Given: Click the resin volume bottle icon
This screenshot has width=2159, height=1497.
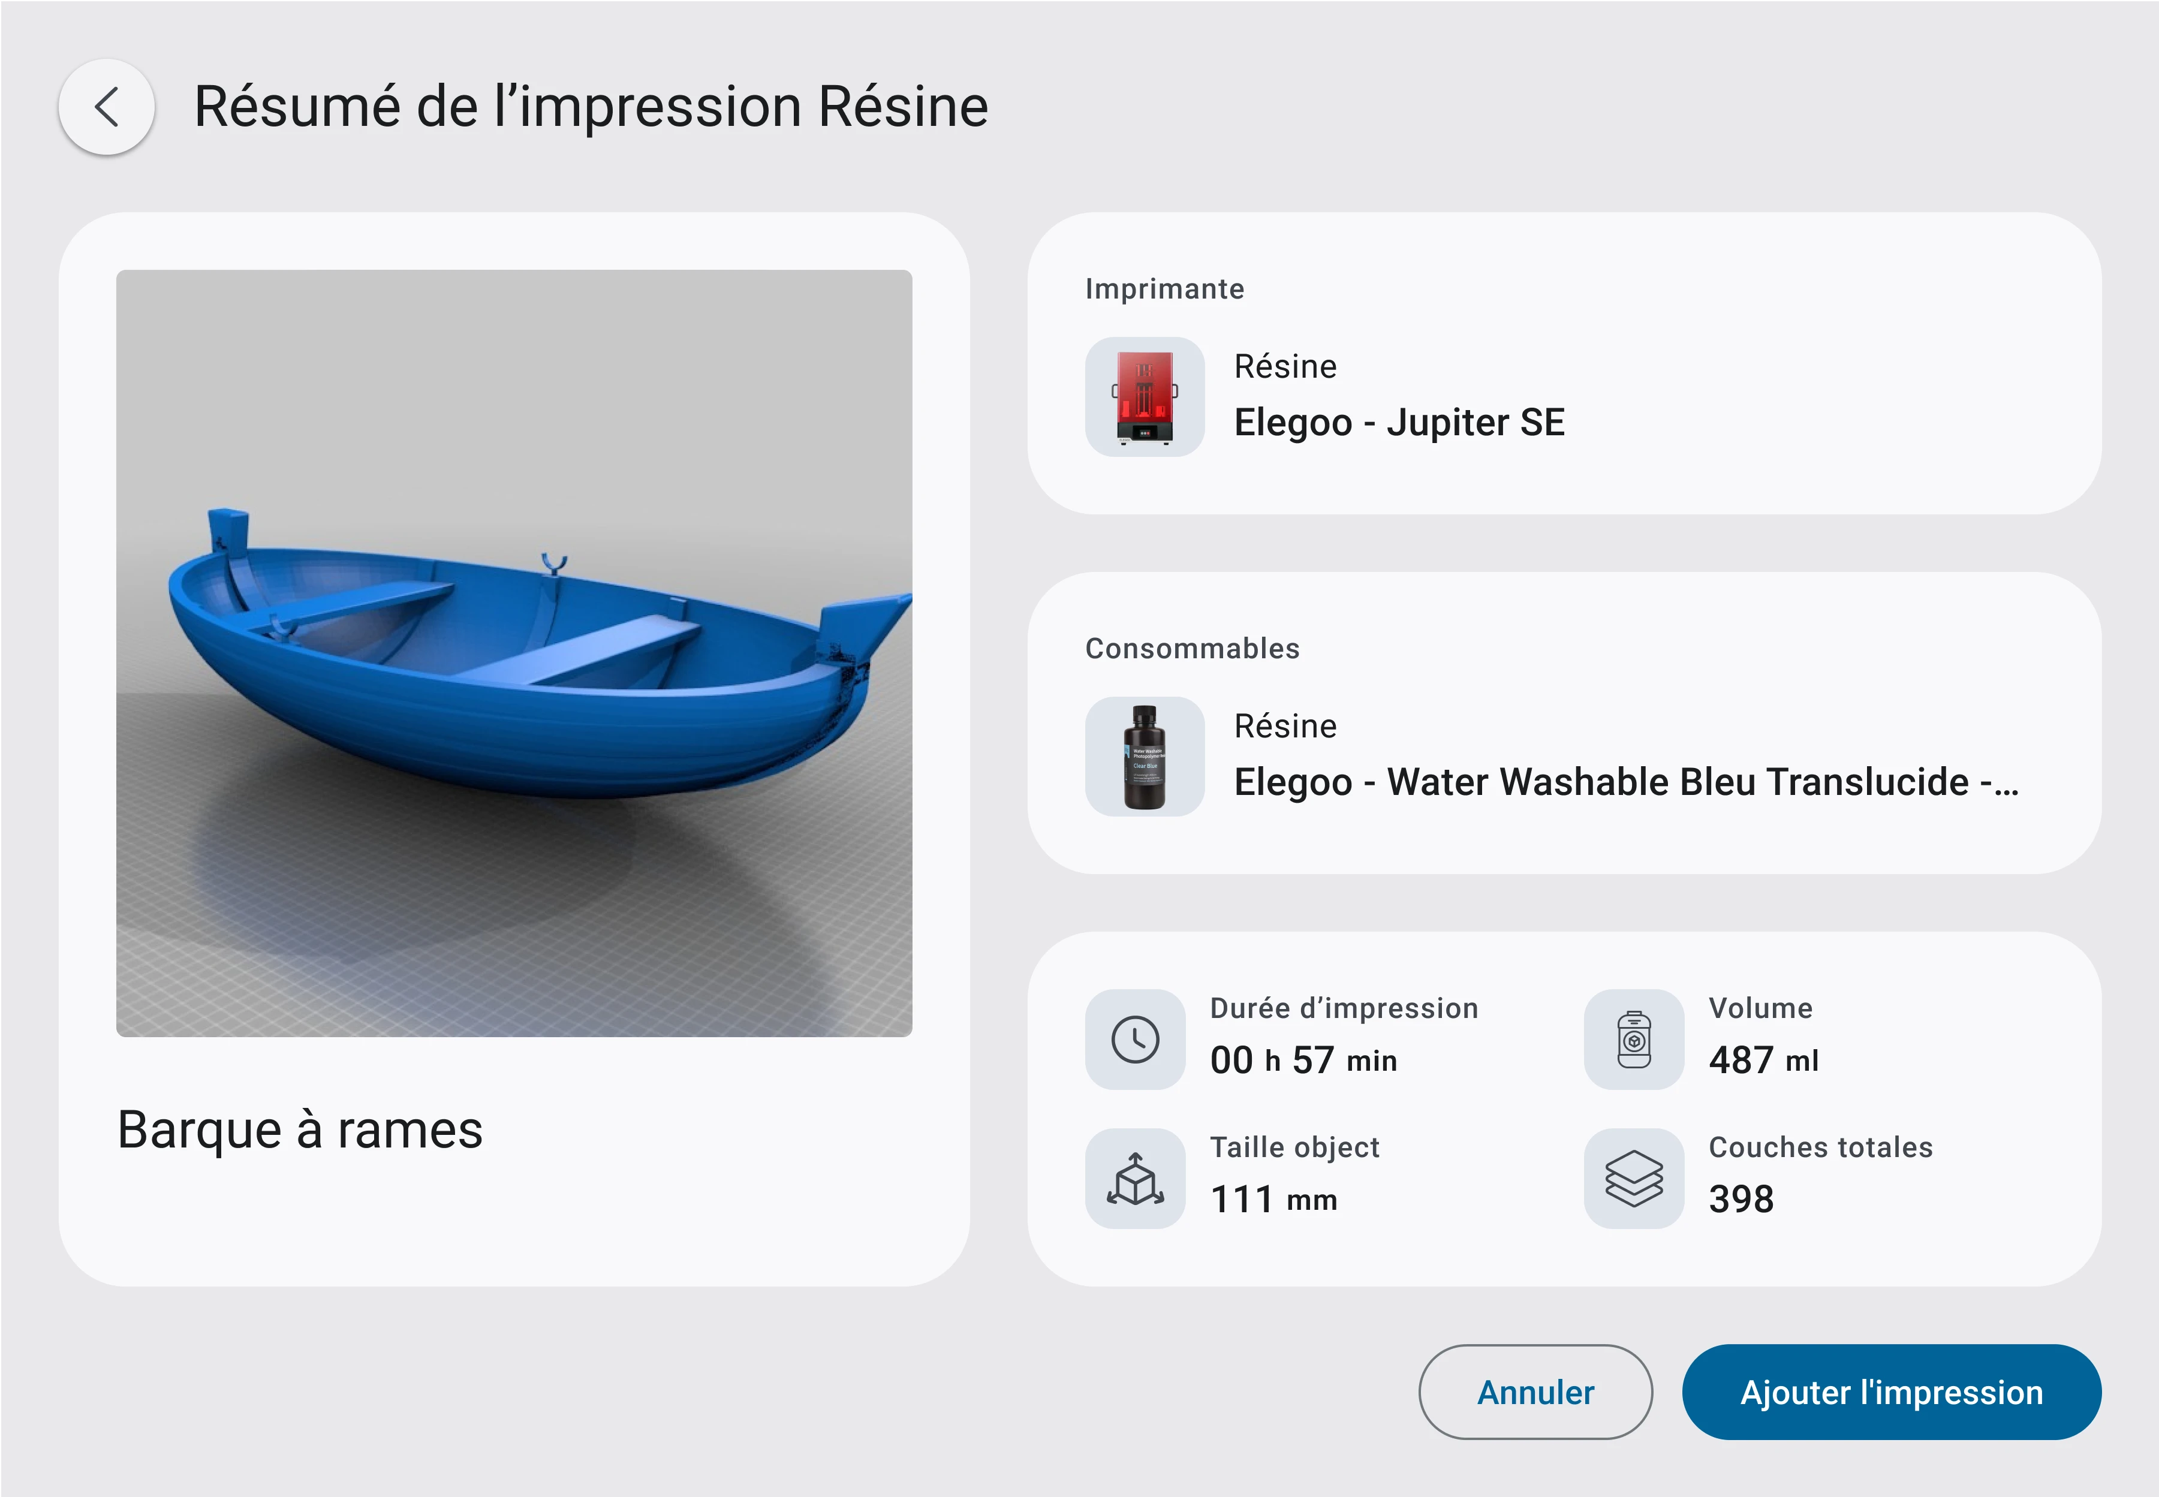Looking at the screenshot, I should click(1634, 1040).
